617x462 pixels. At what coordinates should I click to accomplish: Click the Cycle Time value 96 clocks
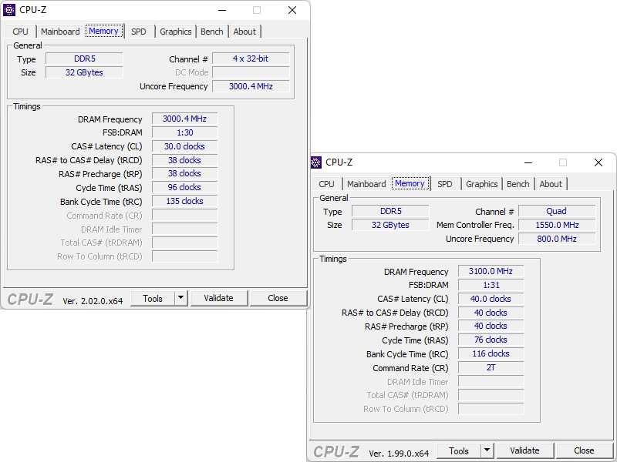pos(184,187)
